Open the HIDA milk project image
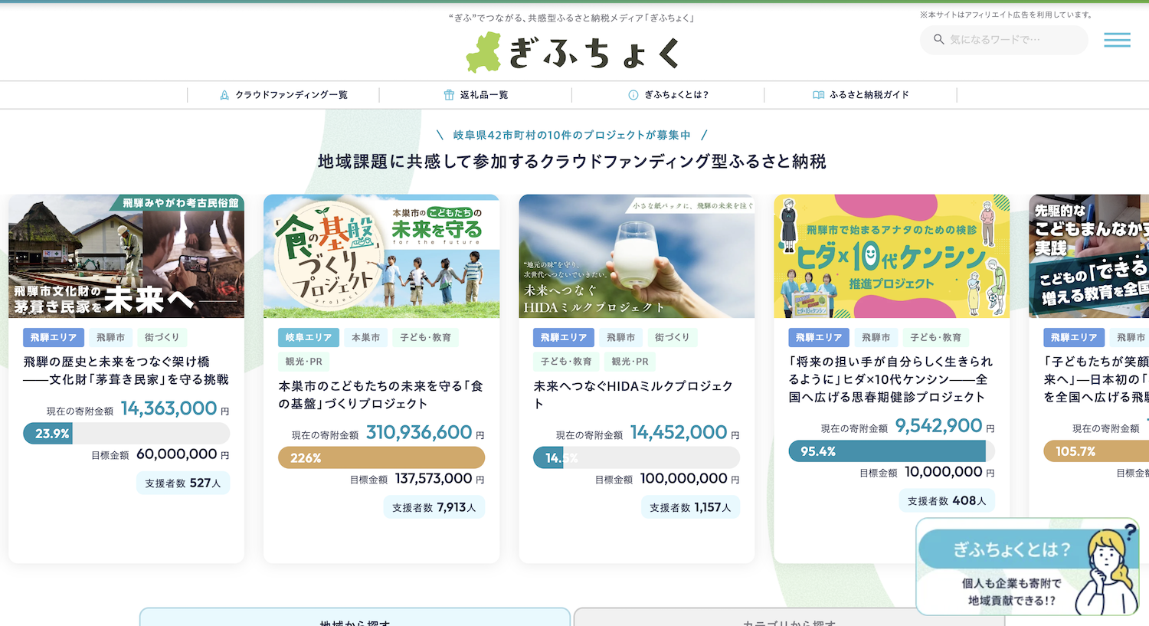 (x=637, y=256)
